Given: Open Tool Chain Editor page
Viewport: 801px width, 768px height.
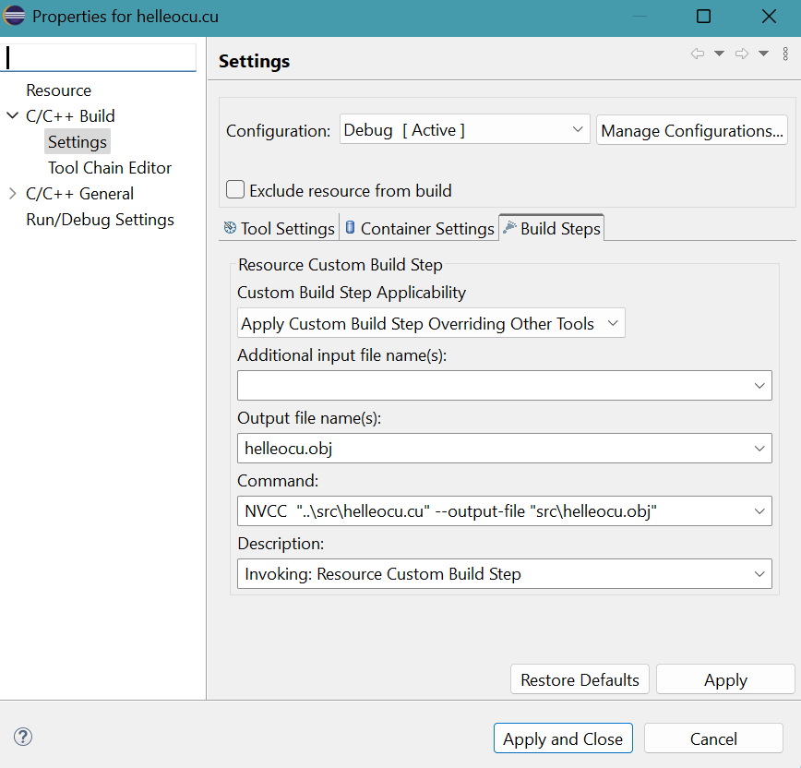Looking at the screenshot, I should tap(110, 168).
